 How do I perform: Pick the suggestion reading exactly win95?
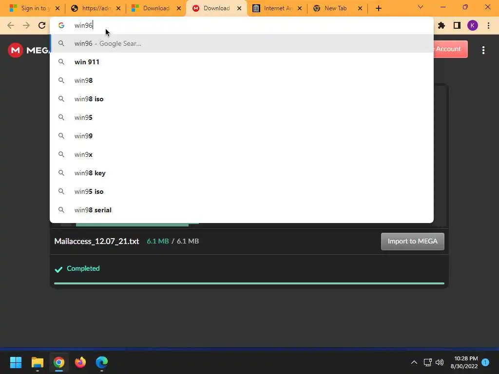pos(242,117)
